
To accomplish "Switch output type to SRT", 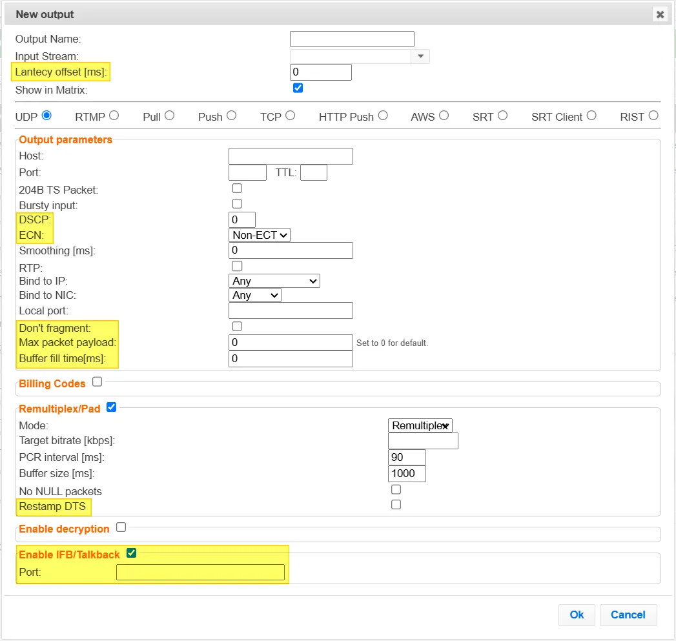I will tap(503, 116).
